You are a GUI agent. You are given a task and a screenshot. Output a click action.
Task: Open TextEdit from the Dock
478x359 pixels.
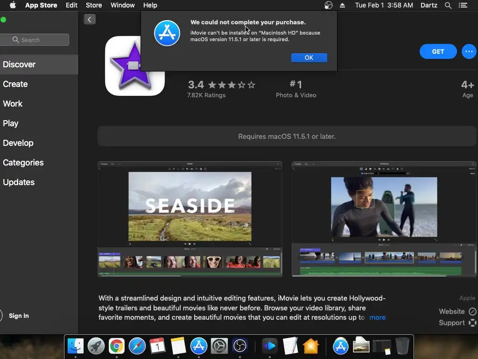(290, 346)
